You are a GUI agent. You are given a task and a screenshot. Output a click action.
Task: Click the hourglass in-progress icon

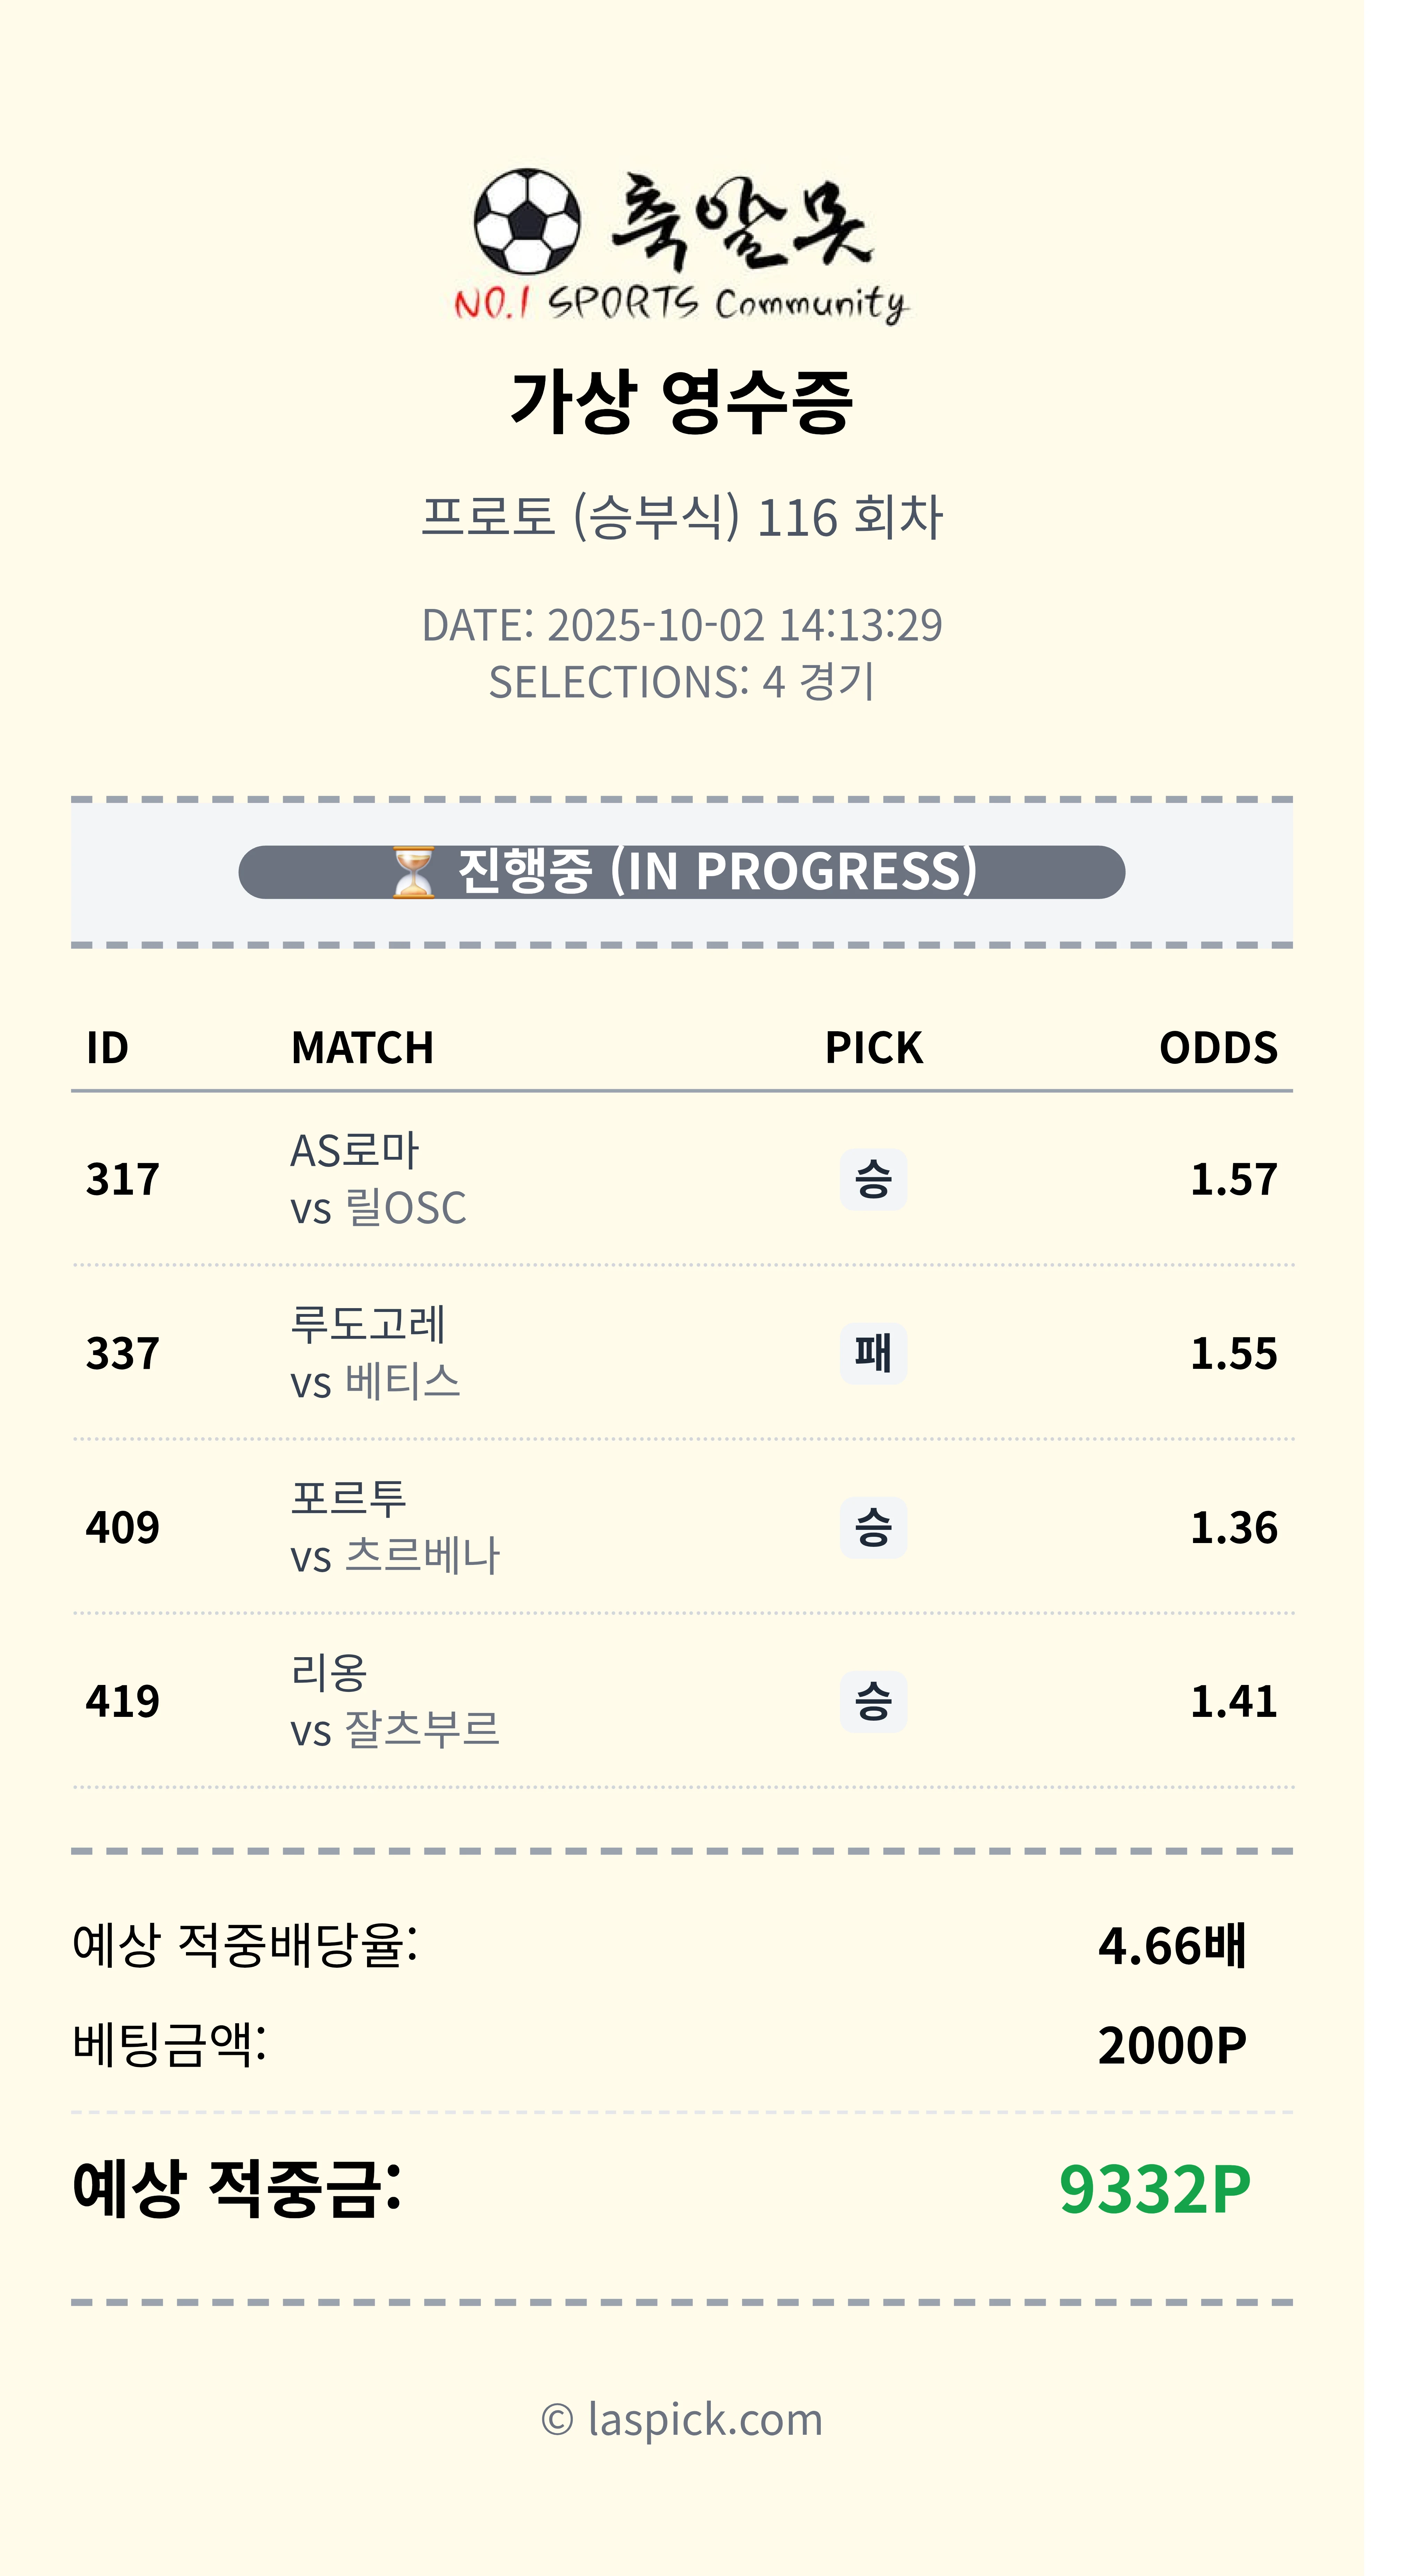(x=413, y=872)
